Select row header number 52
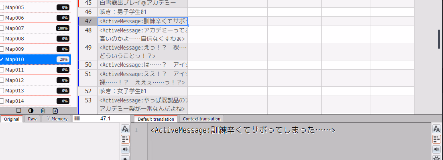The image size is (443, 160). [88, 91]
